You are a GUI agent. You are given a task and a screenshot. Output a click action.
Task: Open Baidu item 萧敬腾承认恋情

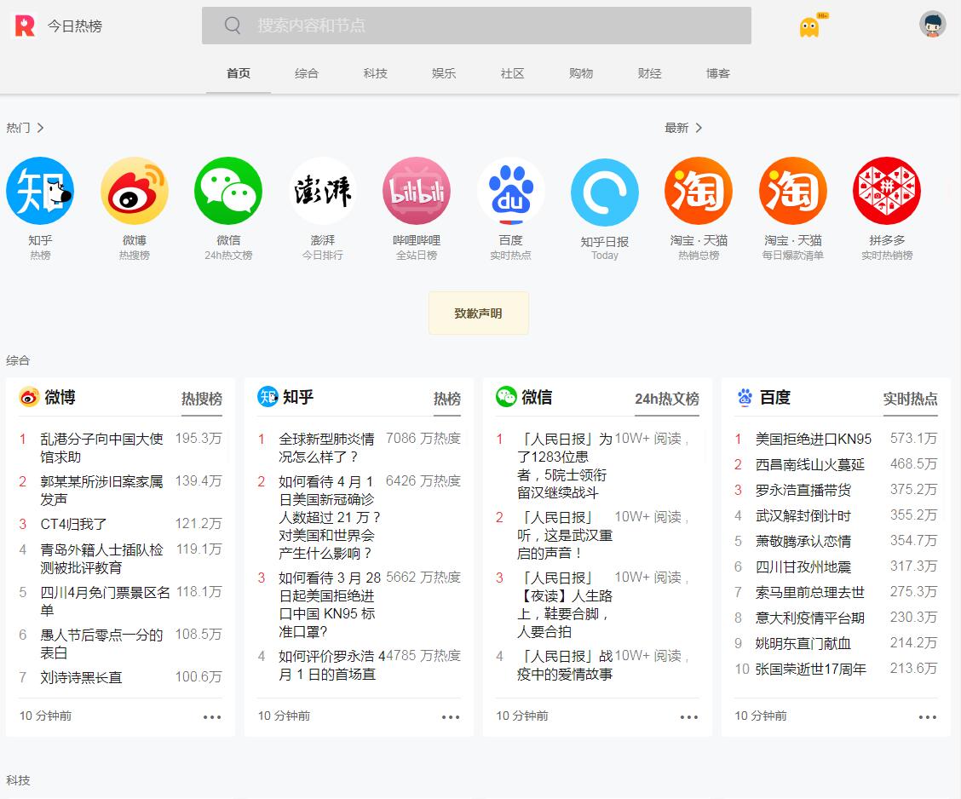tap(803, 542)
